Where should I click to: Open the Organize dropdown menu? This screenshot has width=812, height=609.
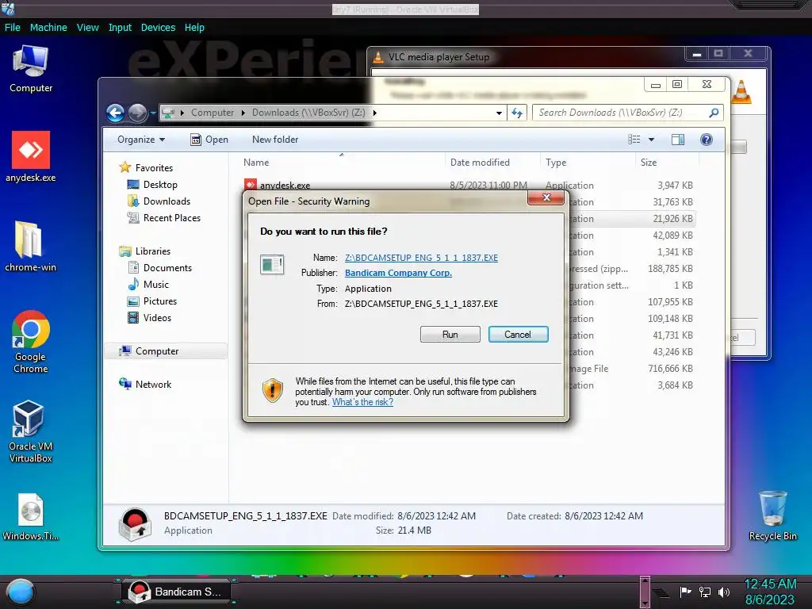(141, 140)
